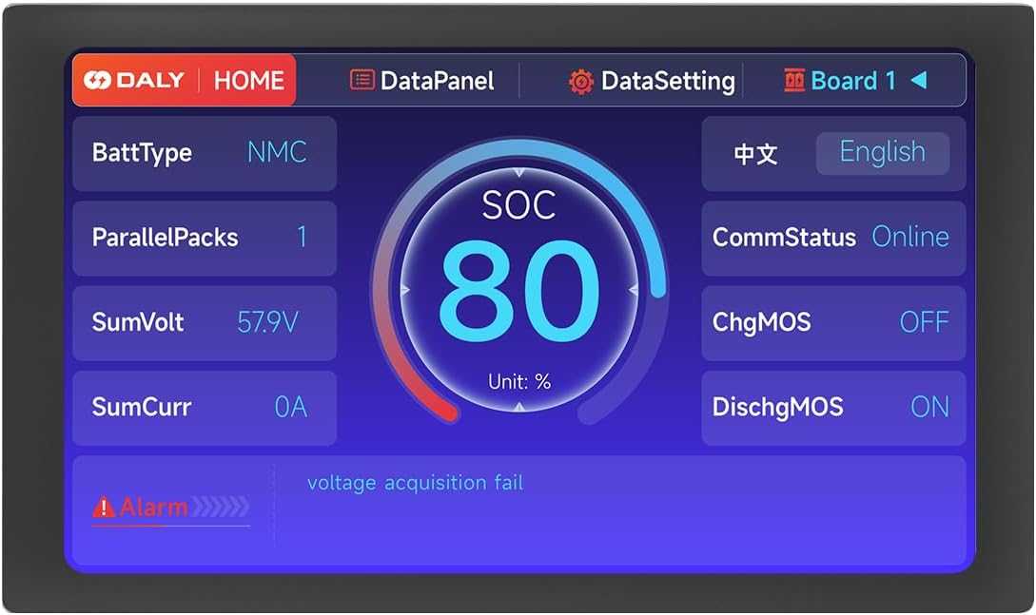Click the SOC 80 percent gauge

click(518, 290)
